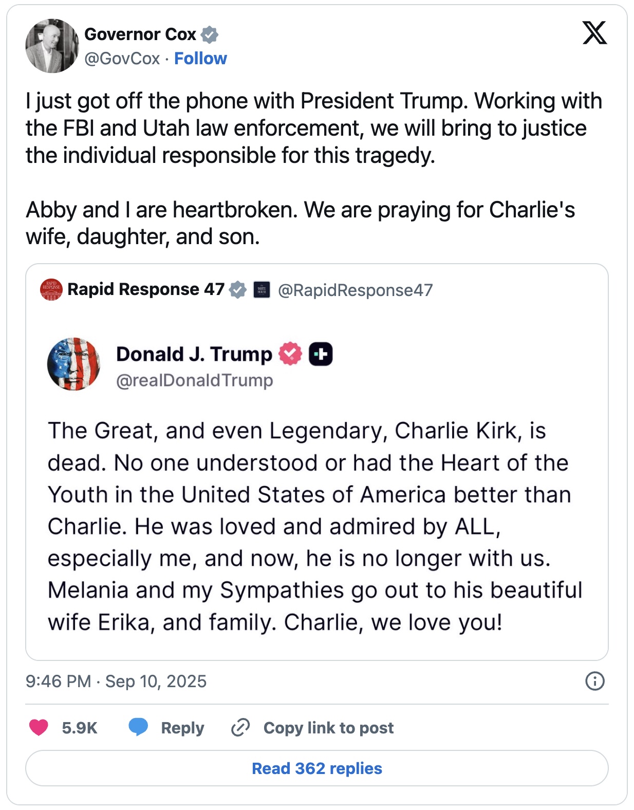Viewport: 634px width, 810px height.
Task: Click the black plus badge beside Trump's name
Action: tap(321, 354)
